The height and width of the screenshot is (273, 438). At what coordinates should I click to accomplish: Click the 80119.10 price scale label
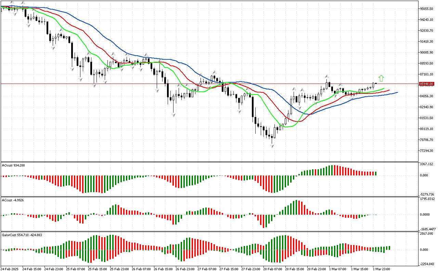[x=426, y=129]
